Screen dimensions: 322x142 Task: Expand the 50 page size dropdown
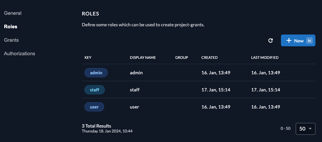(x=306, y=129)
